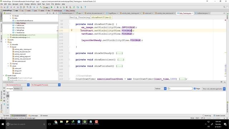Screen dimensions: 229x129
Task: Click the Cut scissors toolbar icon
Action: coord(18,7)
